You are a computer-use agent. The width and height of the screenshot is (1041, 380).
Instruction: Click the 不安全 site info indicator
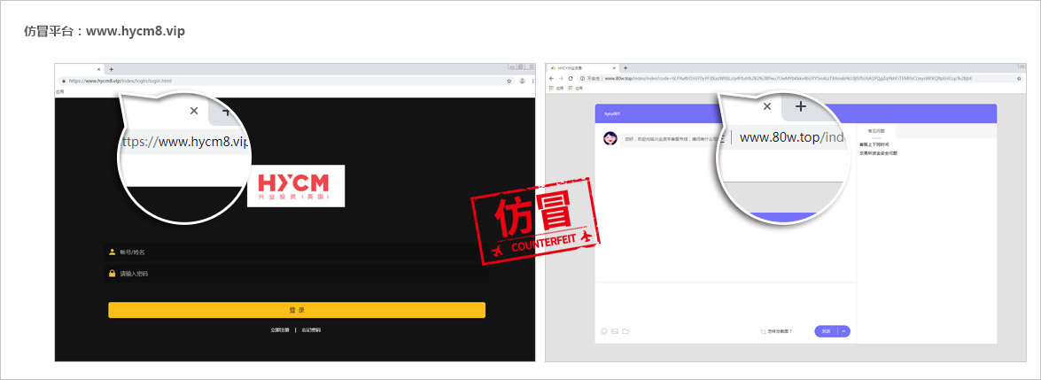coord(589,78)
